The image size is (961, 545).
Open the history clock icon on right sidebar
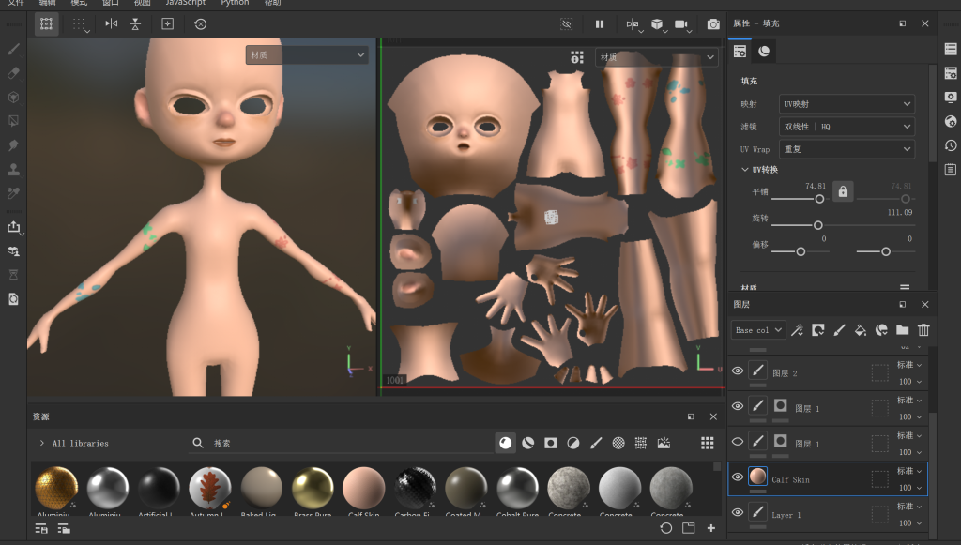click(x=951, y=145)
